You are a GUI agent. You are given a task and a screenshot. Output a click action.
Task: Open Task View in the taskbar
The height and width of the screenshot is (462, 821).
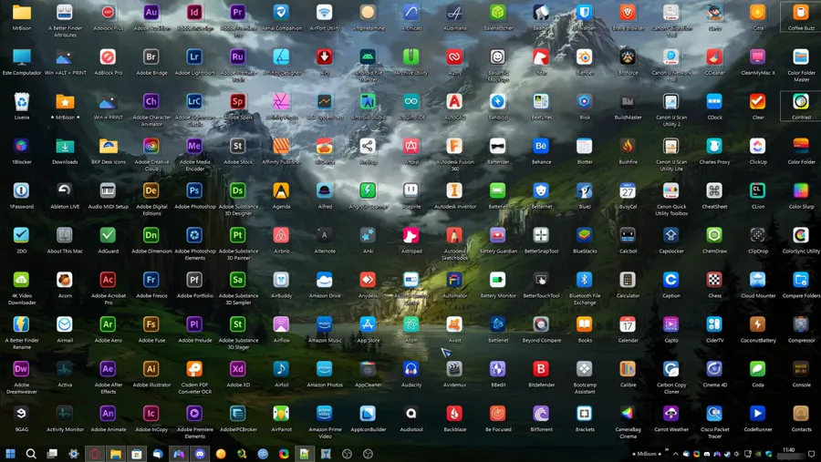pyautogui.click(x=52, y=454)
